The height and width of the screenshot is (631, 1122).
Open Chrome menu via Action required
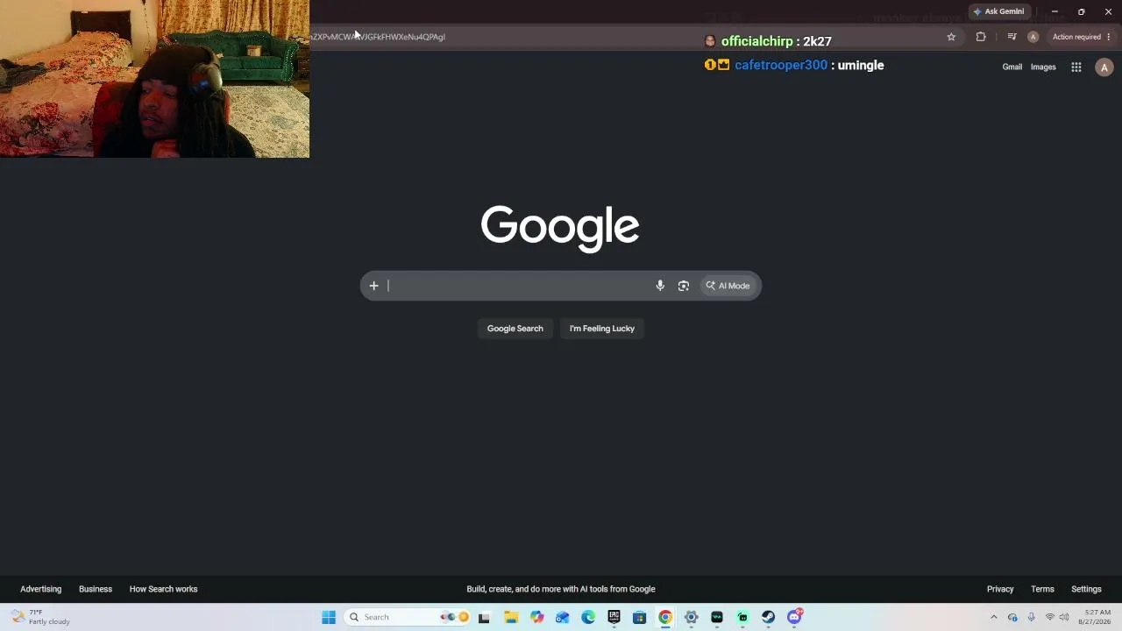pos(1082,37)
